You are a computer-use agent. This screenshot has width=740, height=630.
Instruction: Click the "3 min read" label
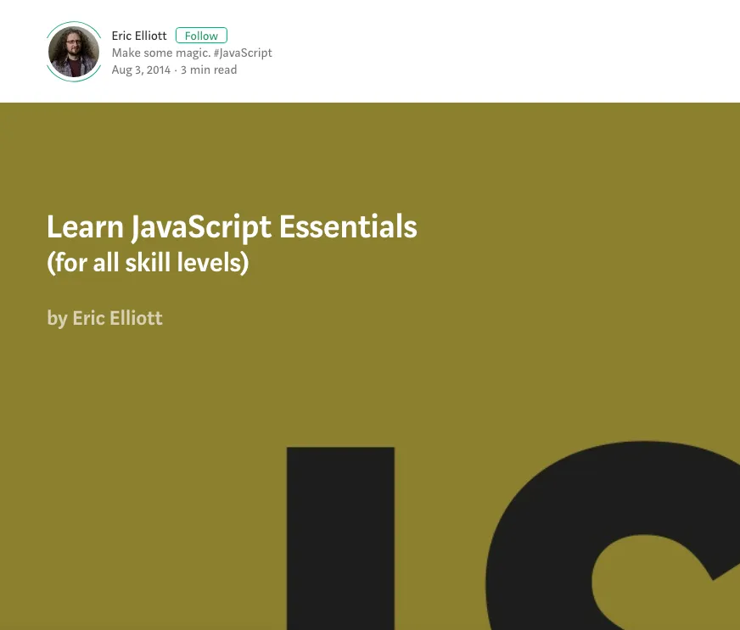(x=209, y=70)
